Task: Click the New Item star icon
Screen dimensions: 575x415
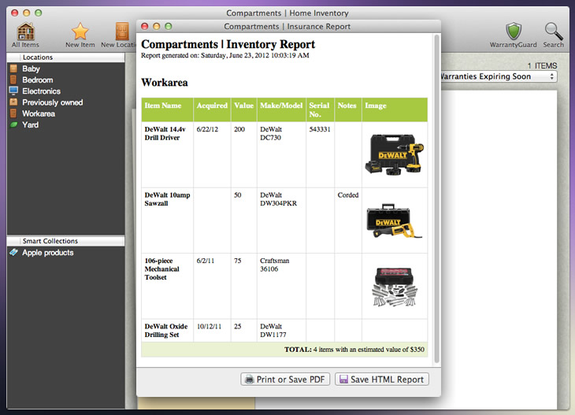Action: pyautogui.click(x=80, y=31)
